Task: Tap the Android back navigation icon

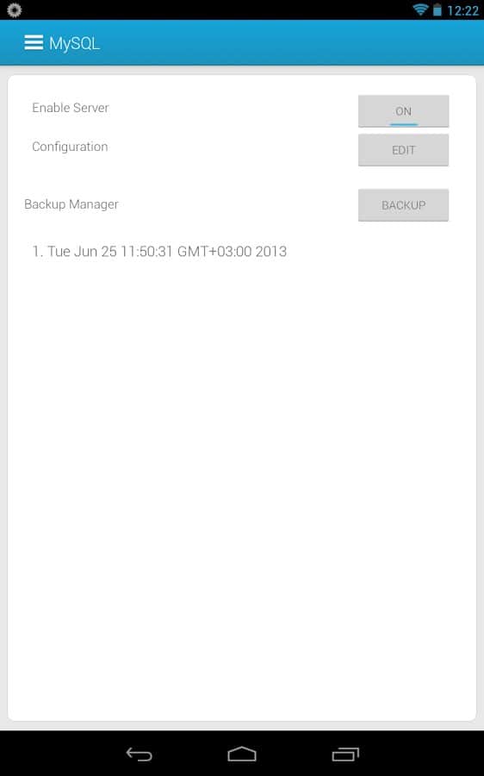Action: click(139, 754)
